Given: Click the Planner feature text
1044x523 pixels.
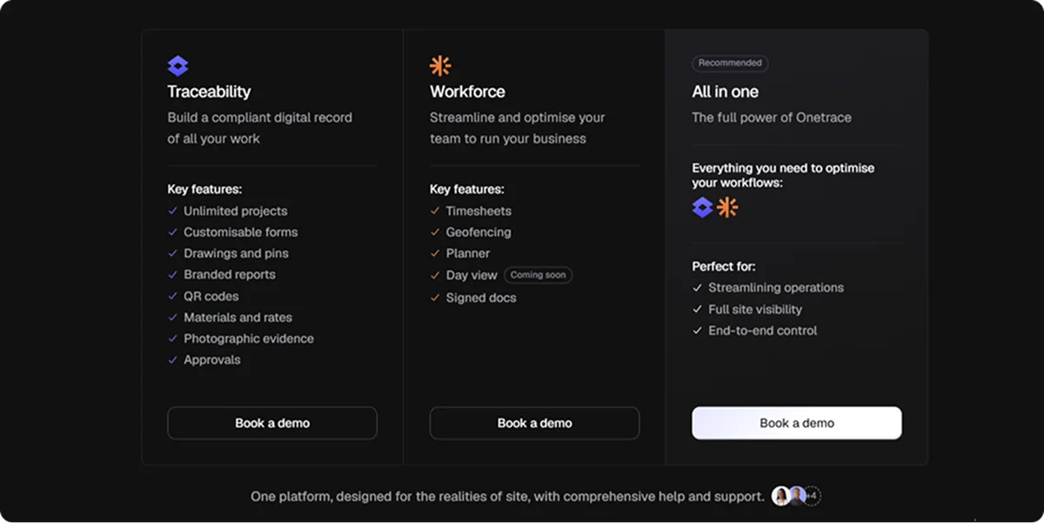Looking at the screenshot, I should pos(468,253).
